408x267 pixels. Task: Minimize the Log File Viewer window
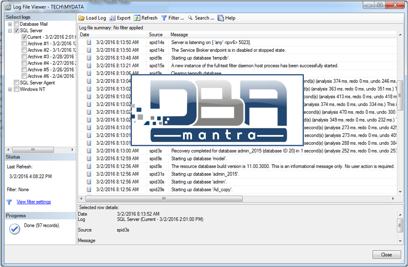coord(369,5)
